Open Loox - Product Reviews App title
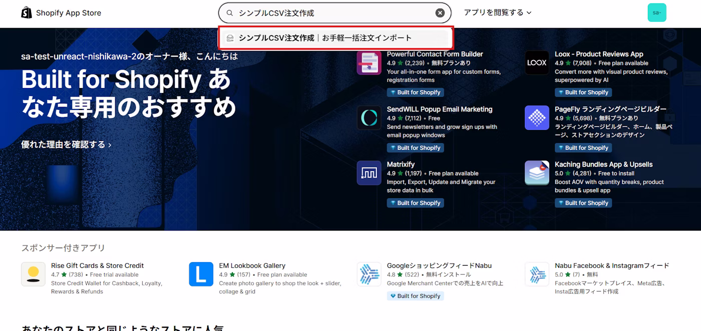 [x=599, y=54]
